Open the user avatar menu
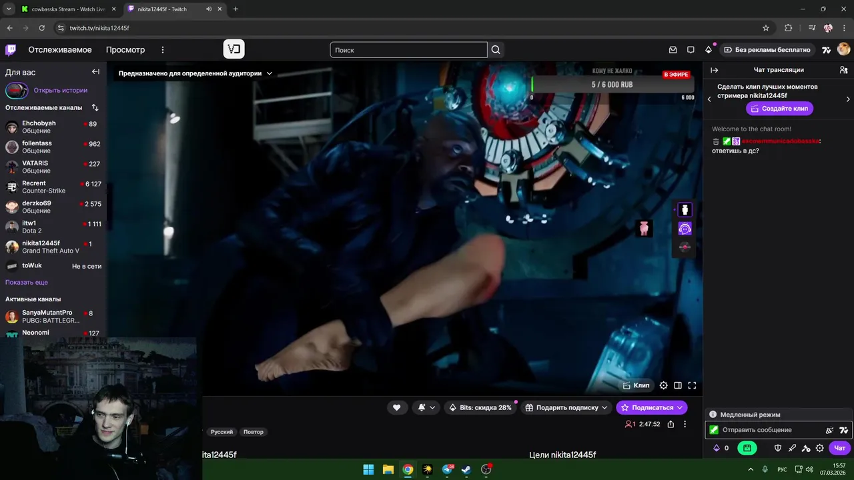 pyautogui.click(x=843, y=49)
